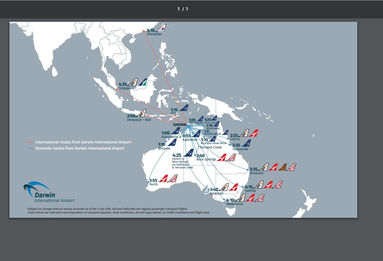Viewport: 383px width, 261px height.
Task: Select the Virgin tail icon at Melbourne
Action: [260, 198]
